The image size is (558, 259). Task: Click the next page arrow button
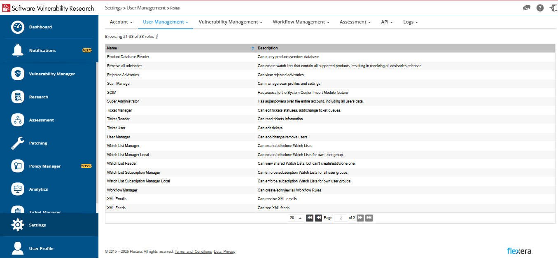(360, 218)
